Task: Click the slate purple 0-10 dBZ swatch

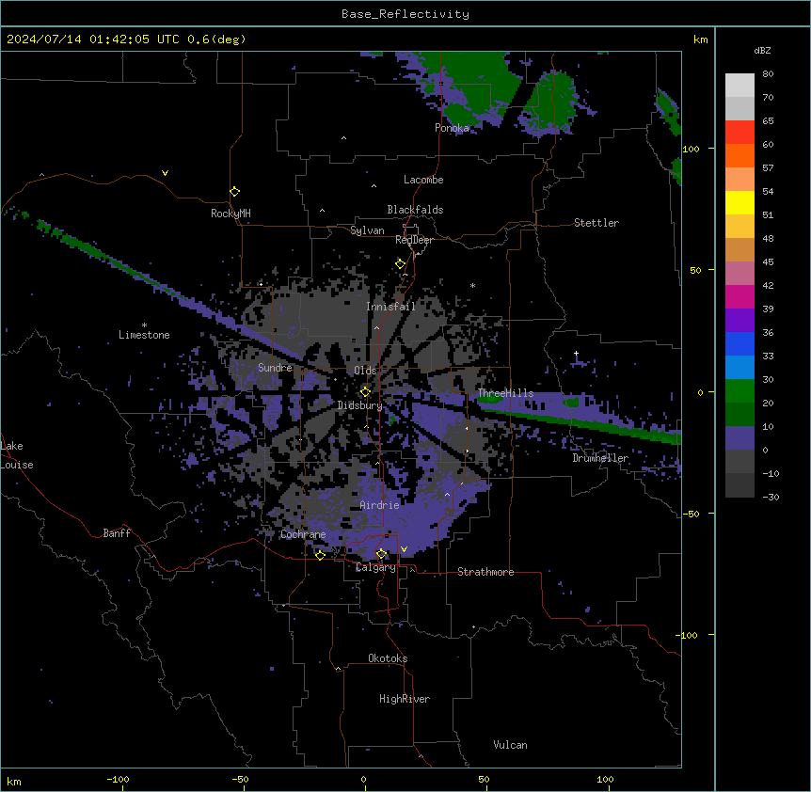Action: pos(739,438)
